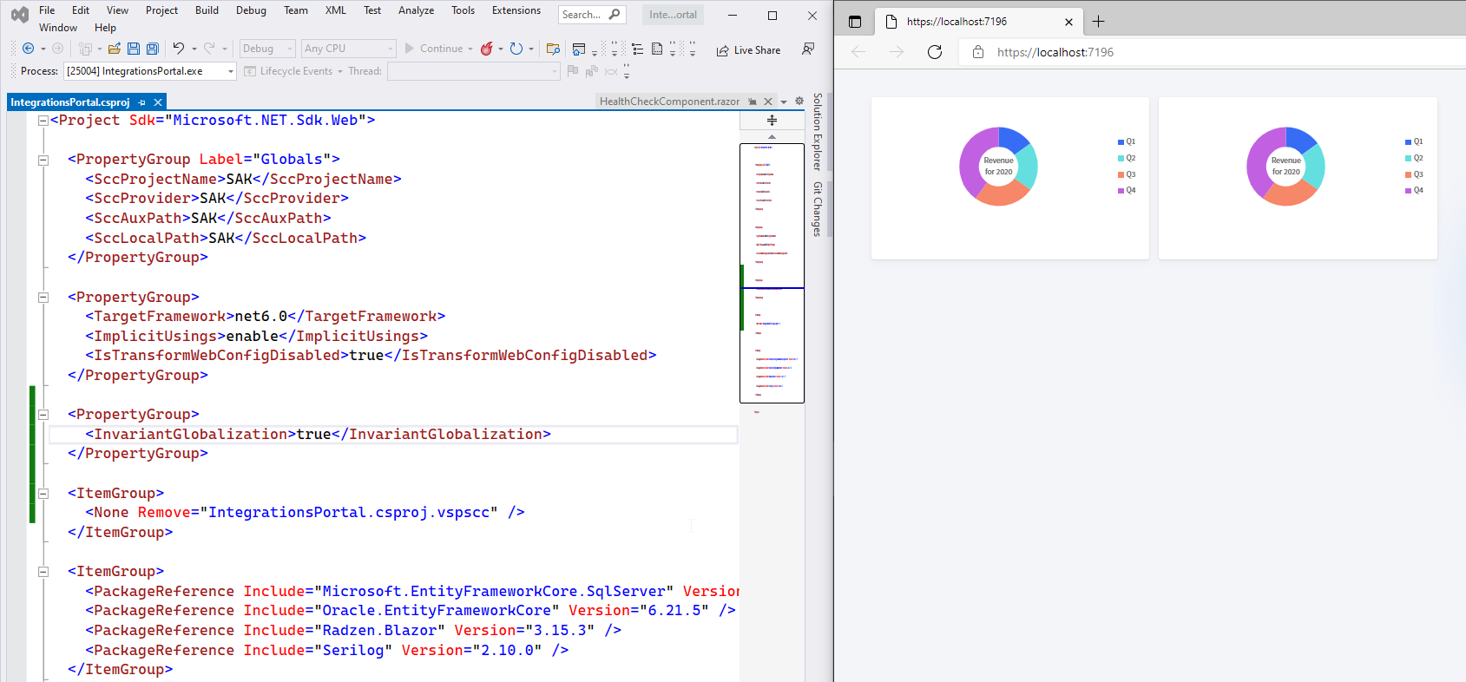The height and width of the screenshot is (682, 1466).
Task: Click the InvariantGlobalization line in the editor
Action: (393, 435)
